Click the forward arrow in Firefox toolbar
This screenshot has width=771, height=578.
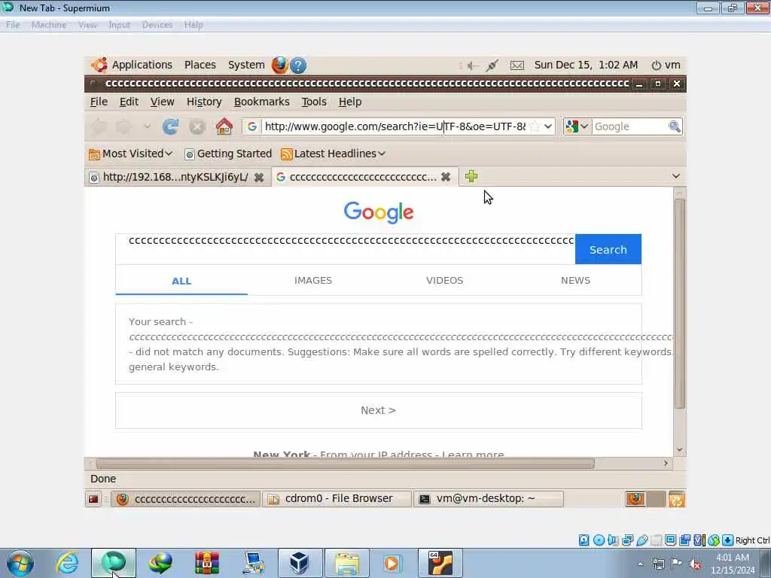pyautogui.click(x=123, y=126)
